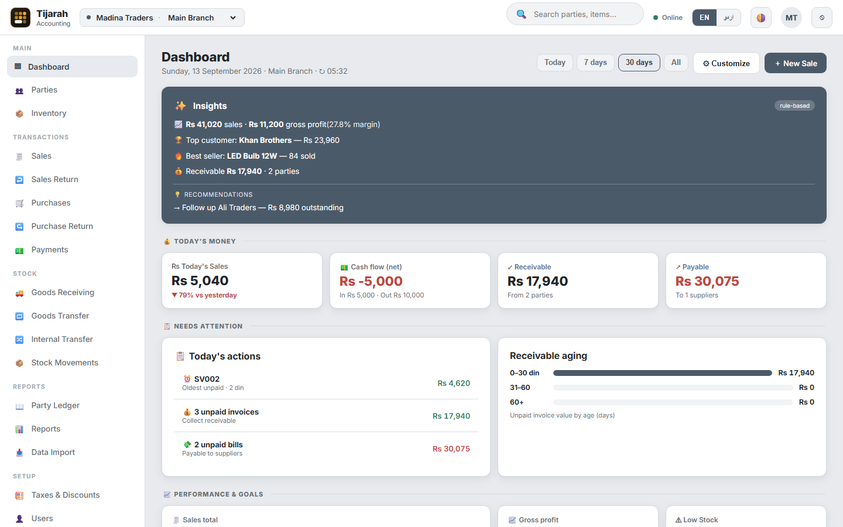843x527 pixels.
Task: Click the Users person icon
Action: (19, 519)
